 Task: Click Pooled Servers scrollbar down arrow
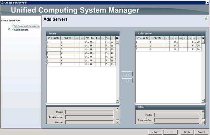pos(203,101)
